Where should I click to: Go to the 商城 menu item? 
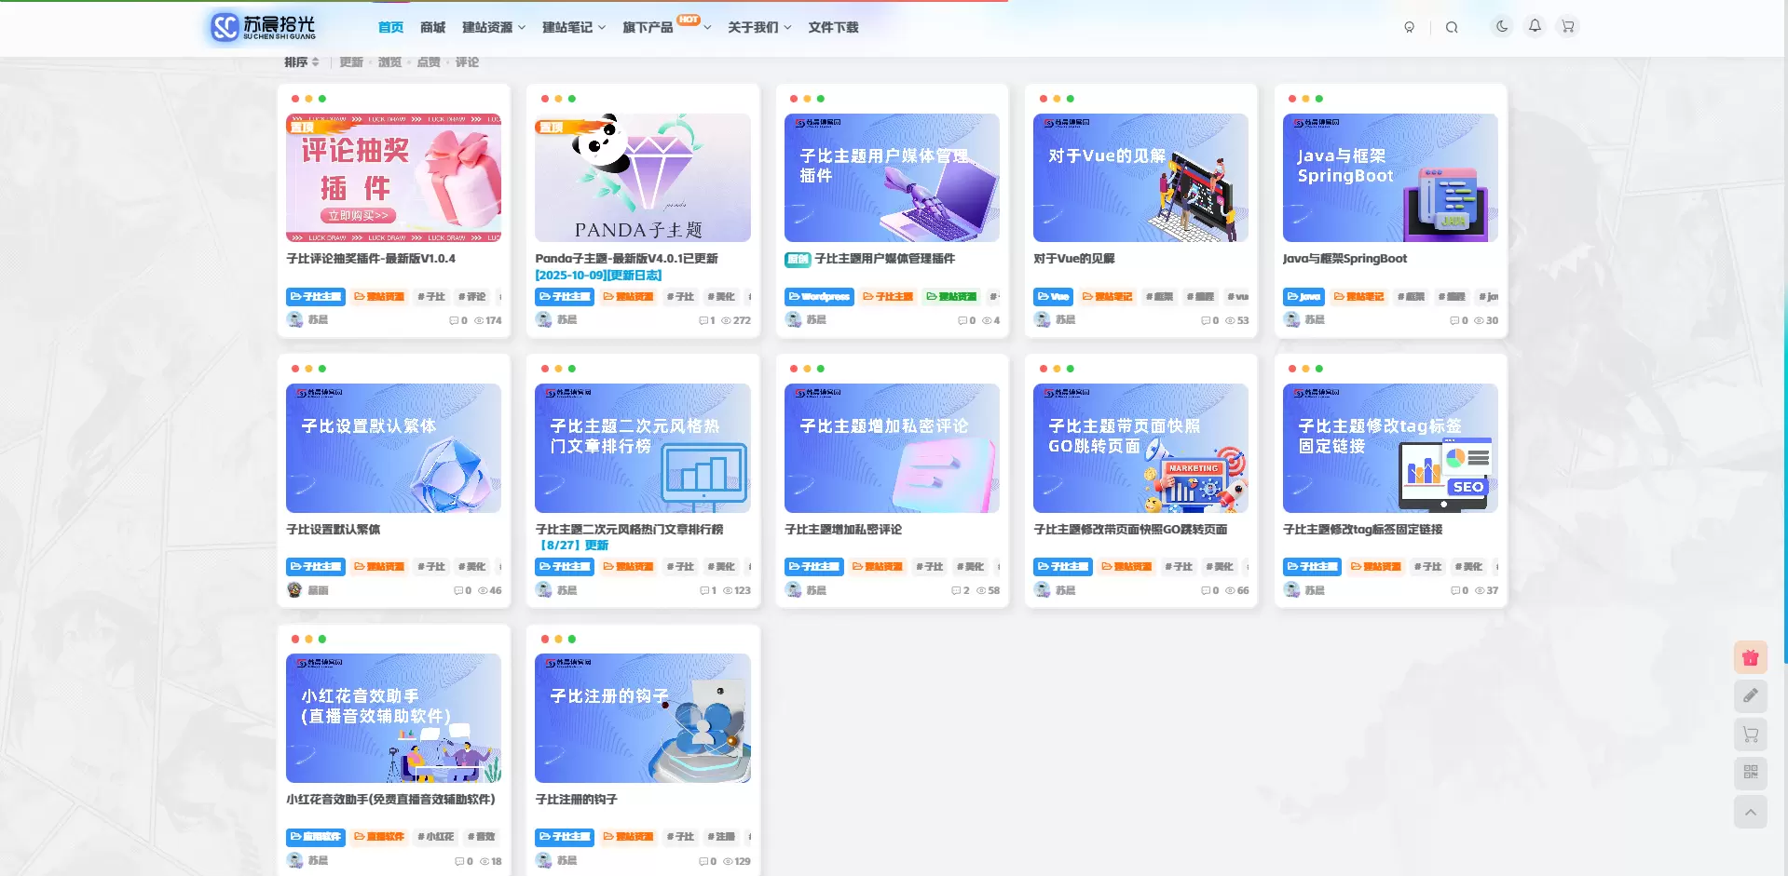[432, 27]
